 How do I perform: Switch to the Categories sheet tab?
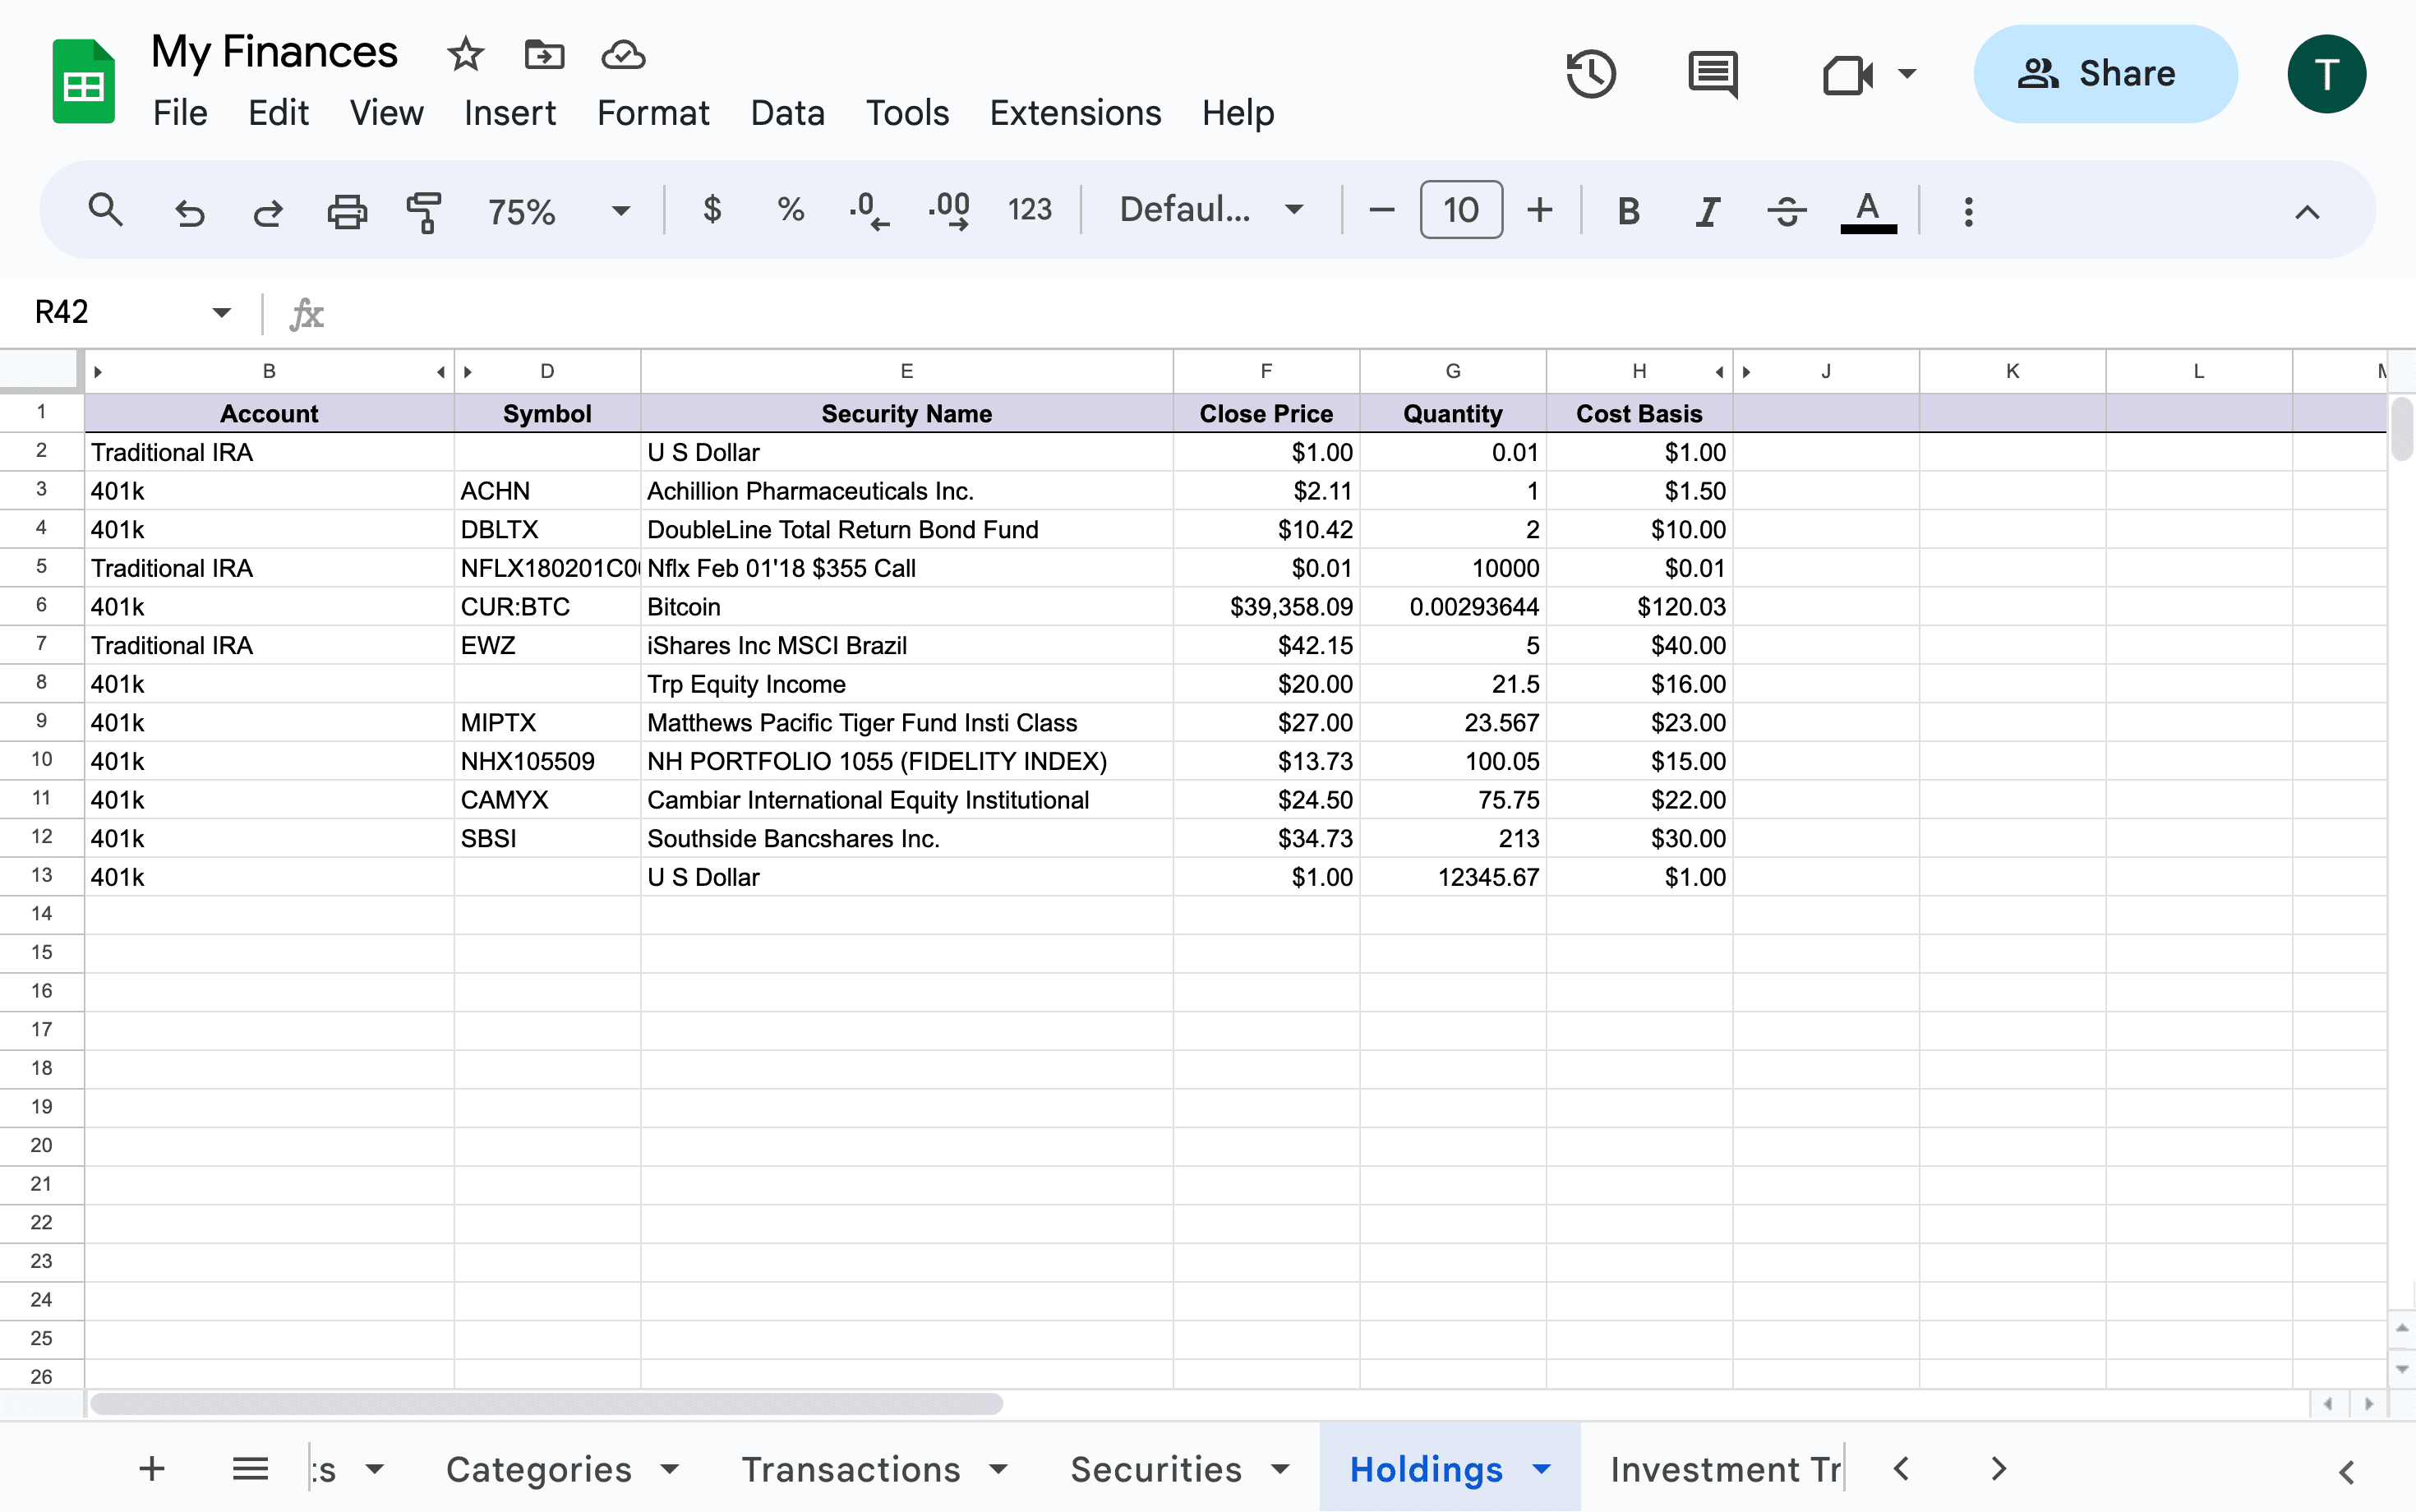click(539, 1469)
